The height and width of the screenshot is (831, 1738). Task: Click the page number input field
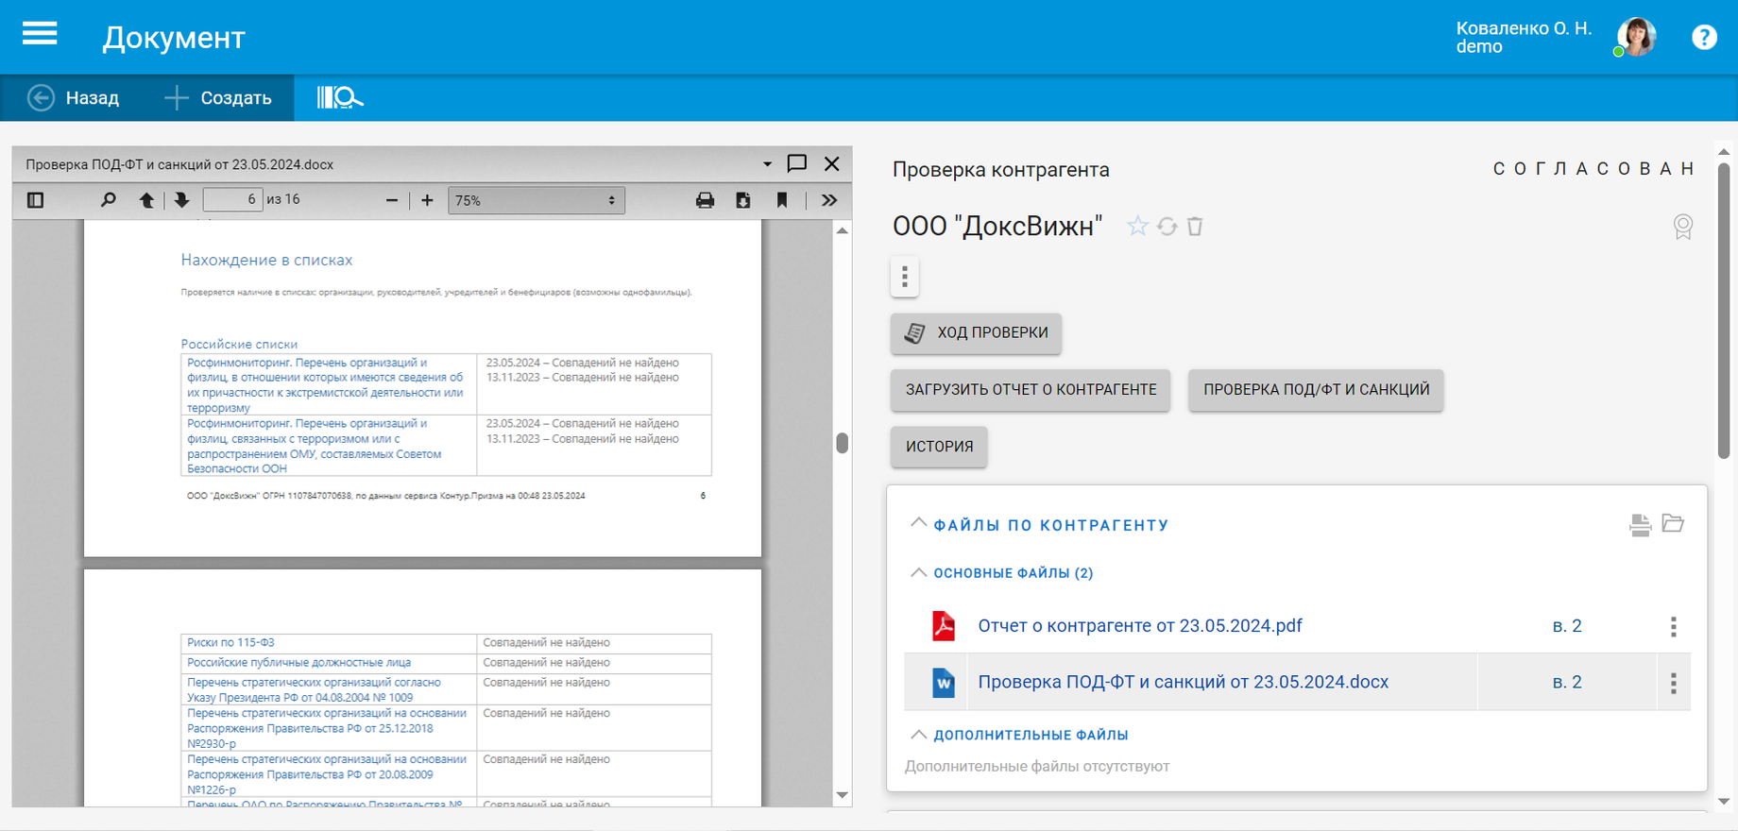pos(232,200)
